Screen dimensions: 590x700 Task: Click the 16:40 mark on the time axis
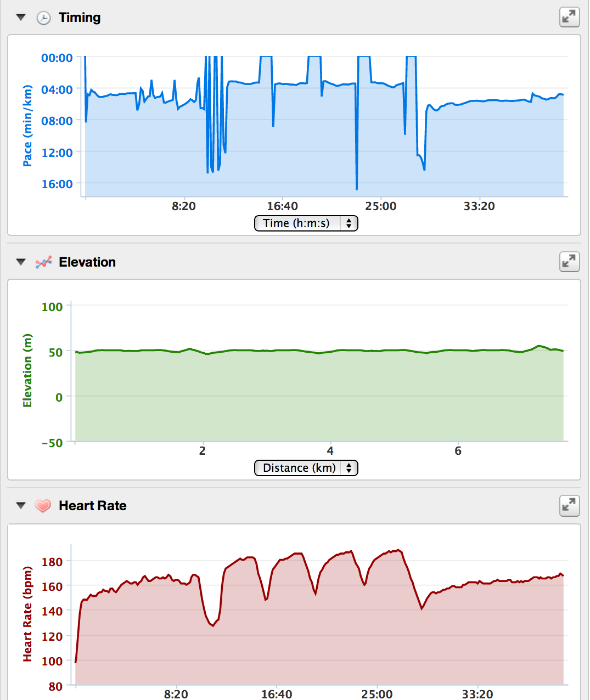tap(283, 206)
